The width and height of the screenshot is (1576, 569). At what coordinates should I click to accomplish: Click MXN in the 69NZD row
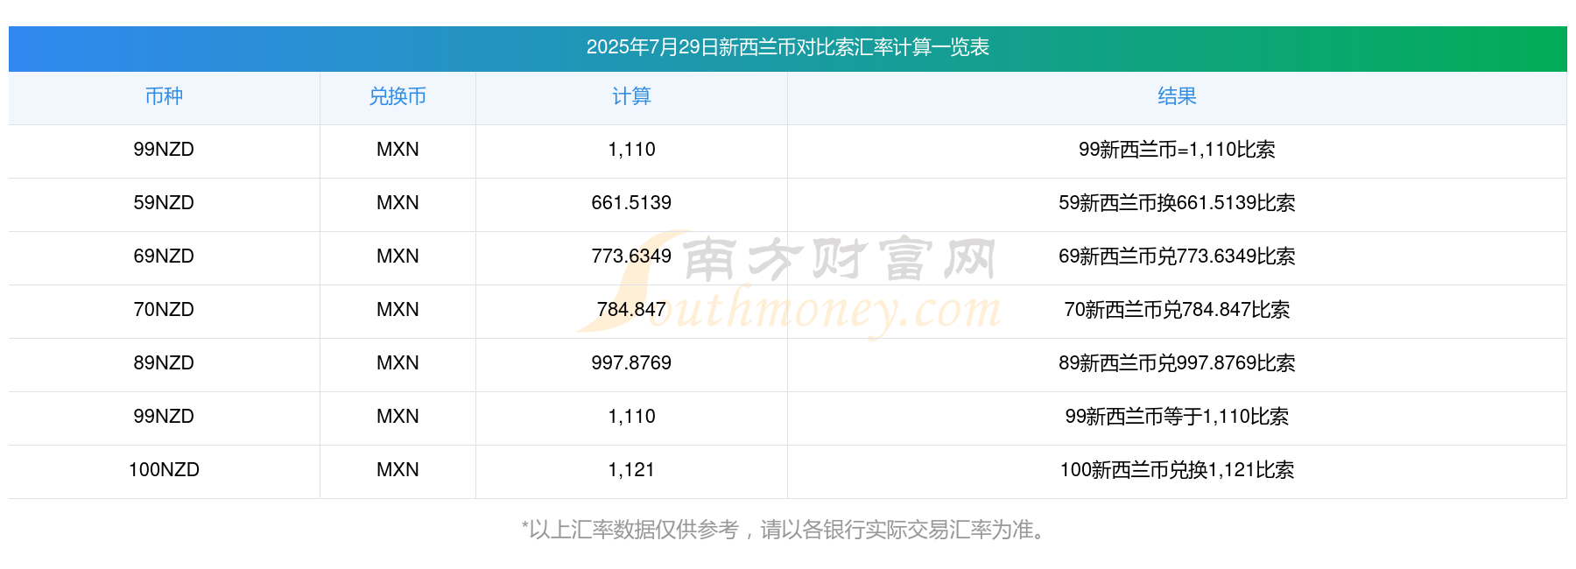click(398, 256)
